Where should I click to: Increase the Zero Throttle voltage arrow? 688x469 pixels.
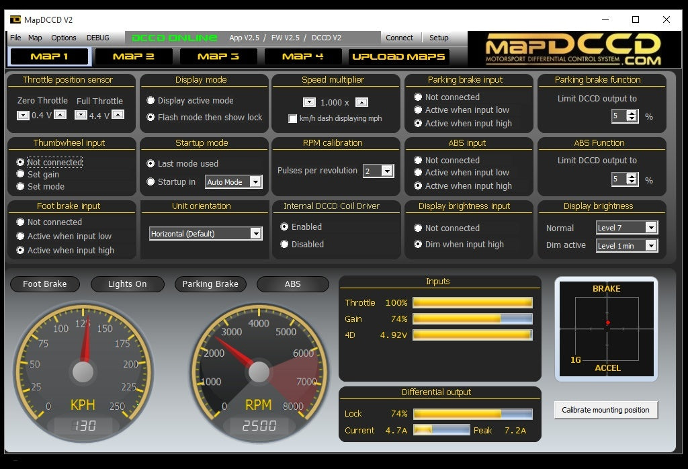coord(60,114)
